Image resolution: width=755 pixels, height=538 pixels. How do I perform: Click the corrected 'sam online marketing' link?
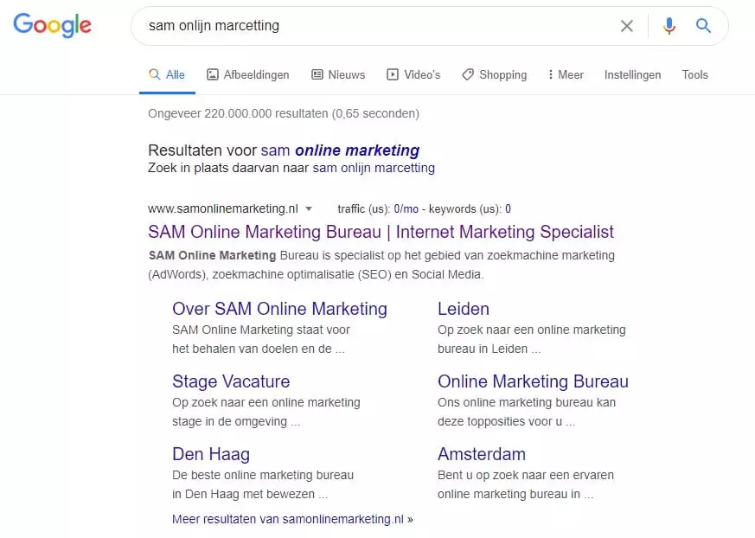340,151
